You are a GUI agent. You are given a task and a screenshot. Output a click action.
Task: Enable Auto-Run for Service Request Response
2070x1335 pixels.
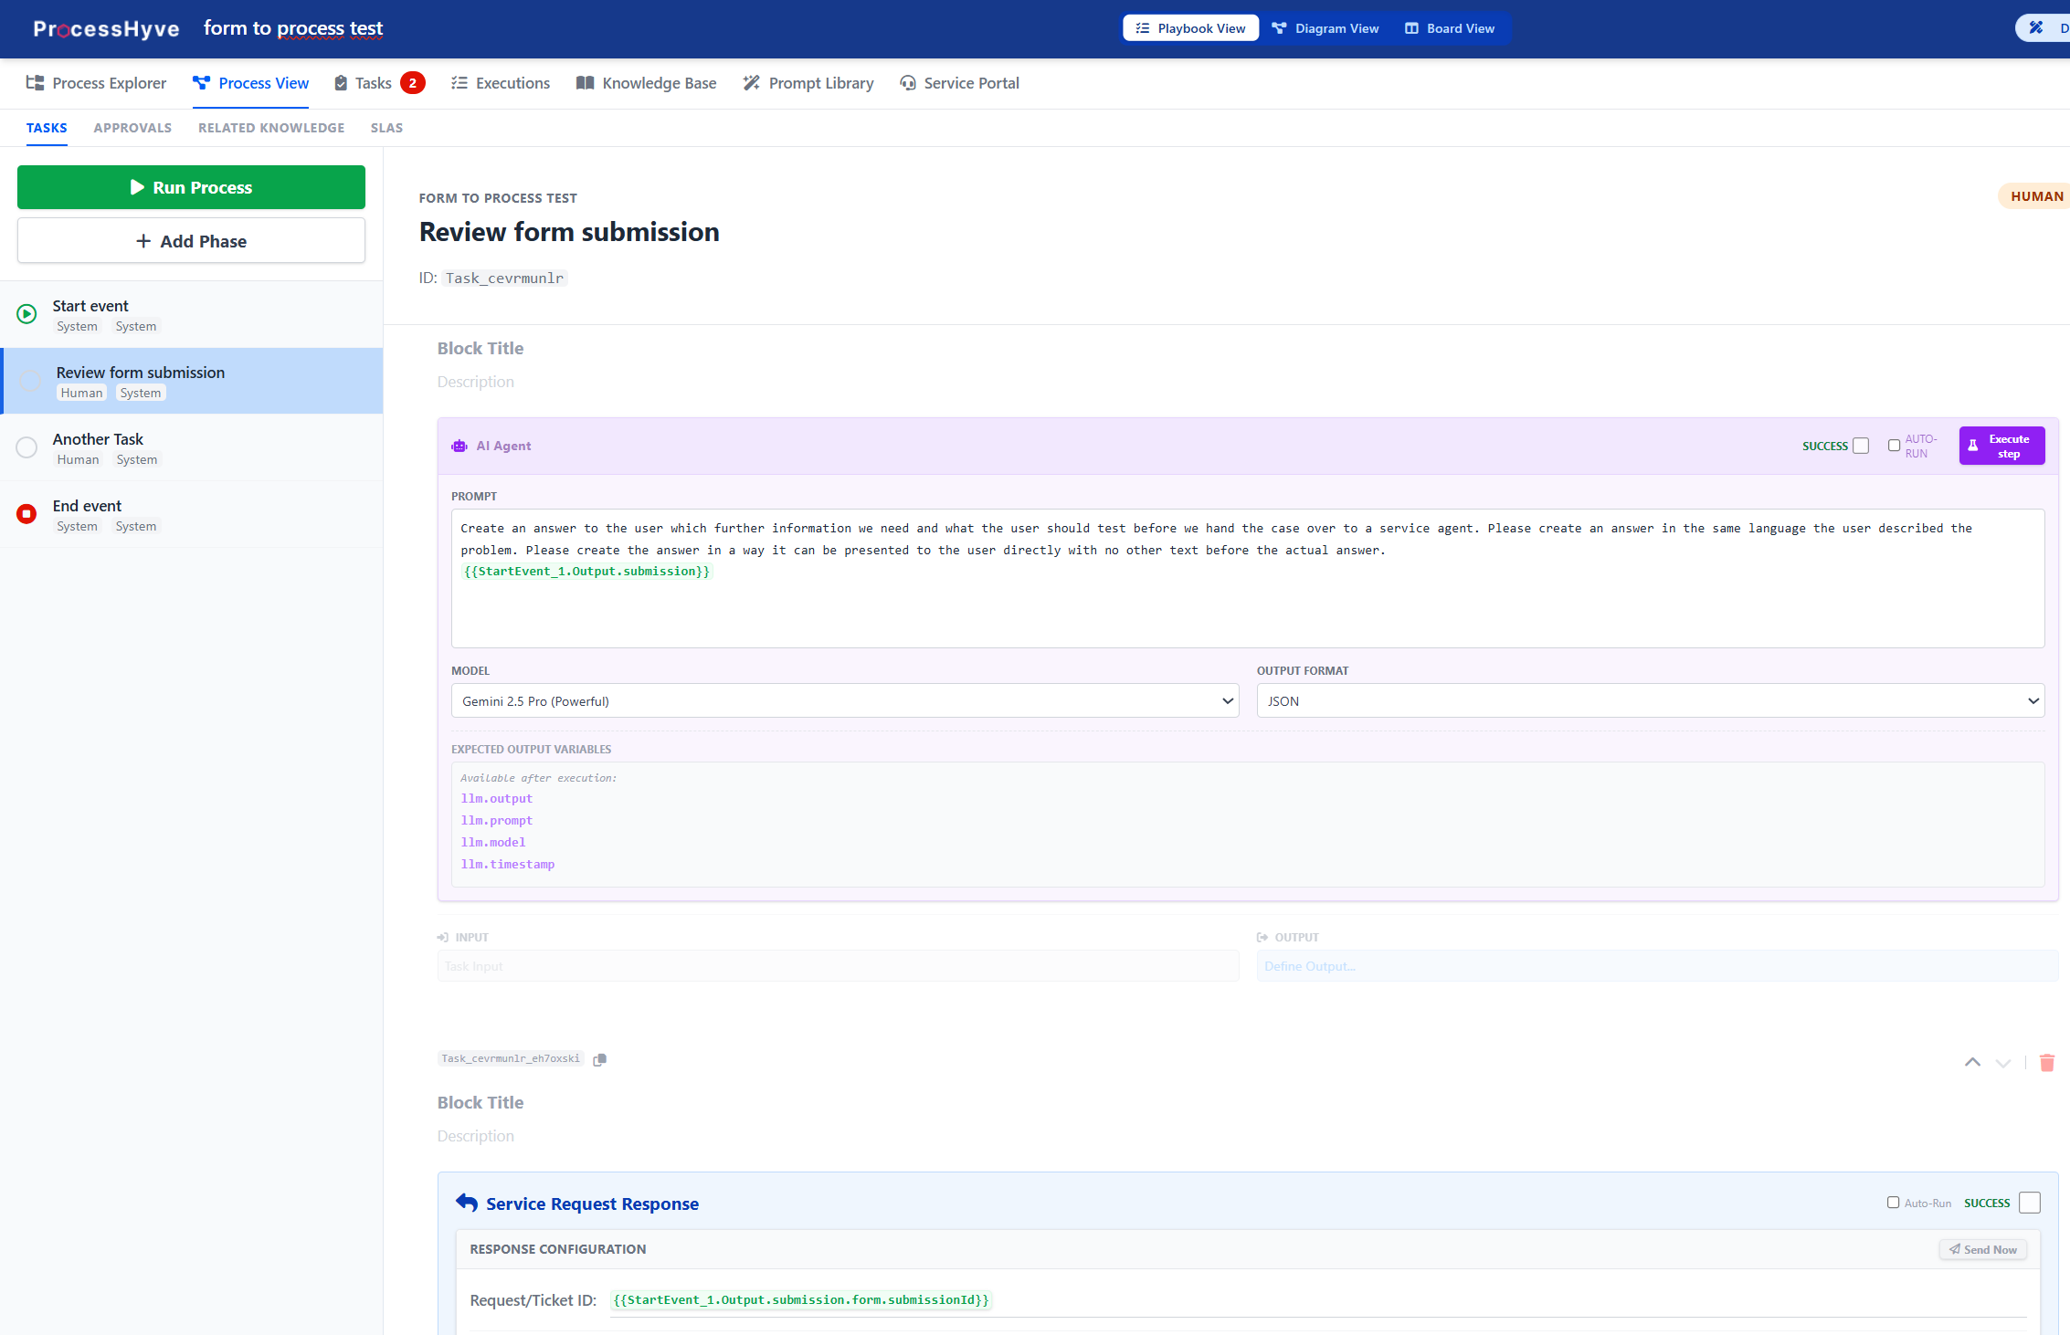[1893, 1203]
